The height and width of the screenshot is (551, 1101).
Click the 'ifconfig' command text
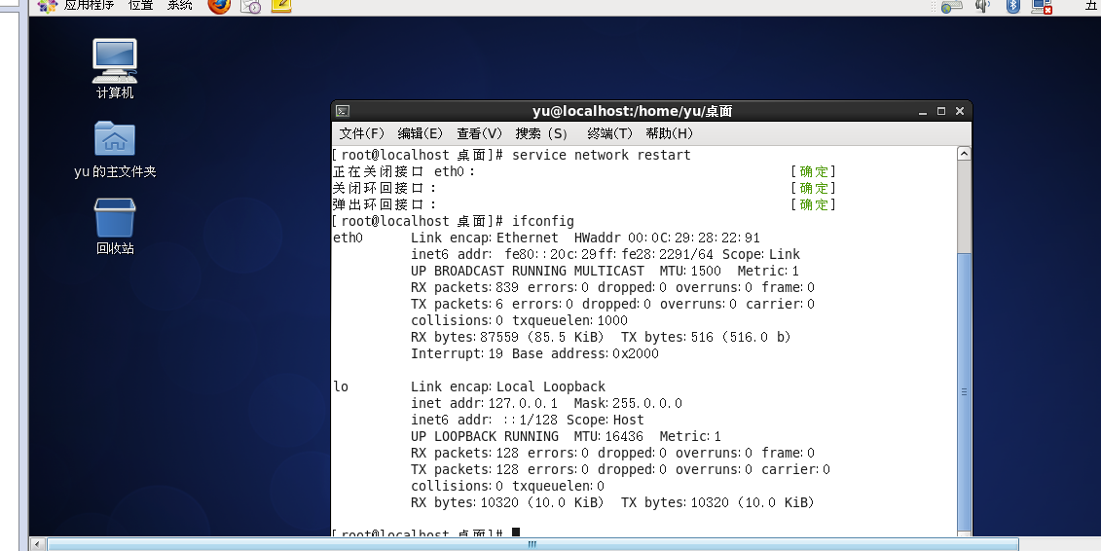point(543,222)
